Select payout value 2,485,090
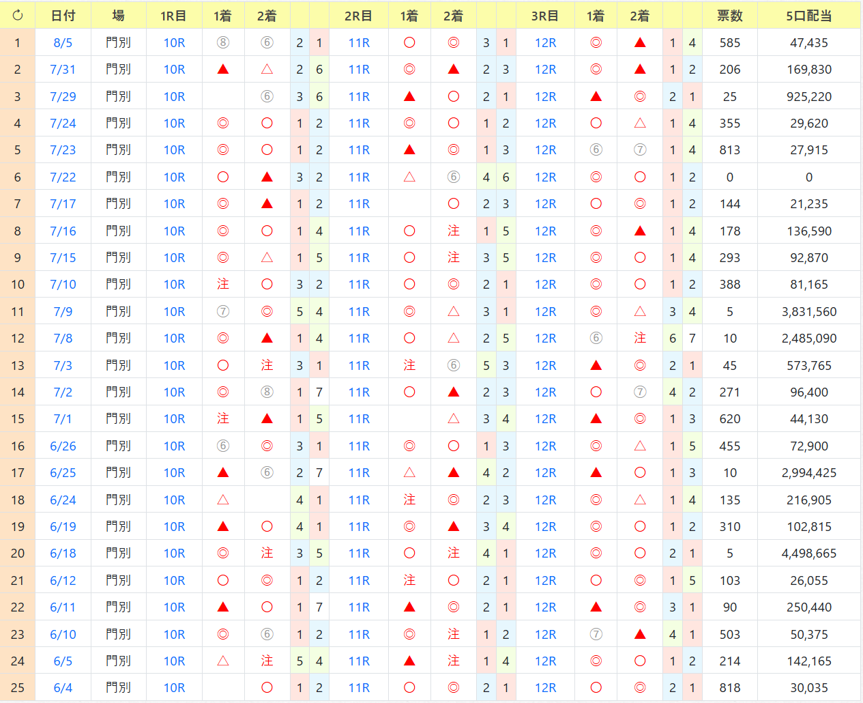This screenshot has width=863, height=703. coord(809,339)
